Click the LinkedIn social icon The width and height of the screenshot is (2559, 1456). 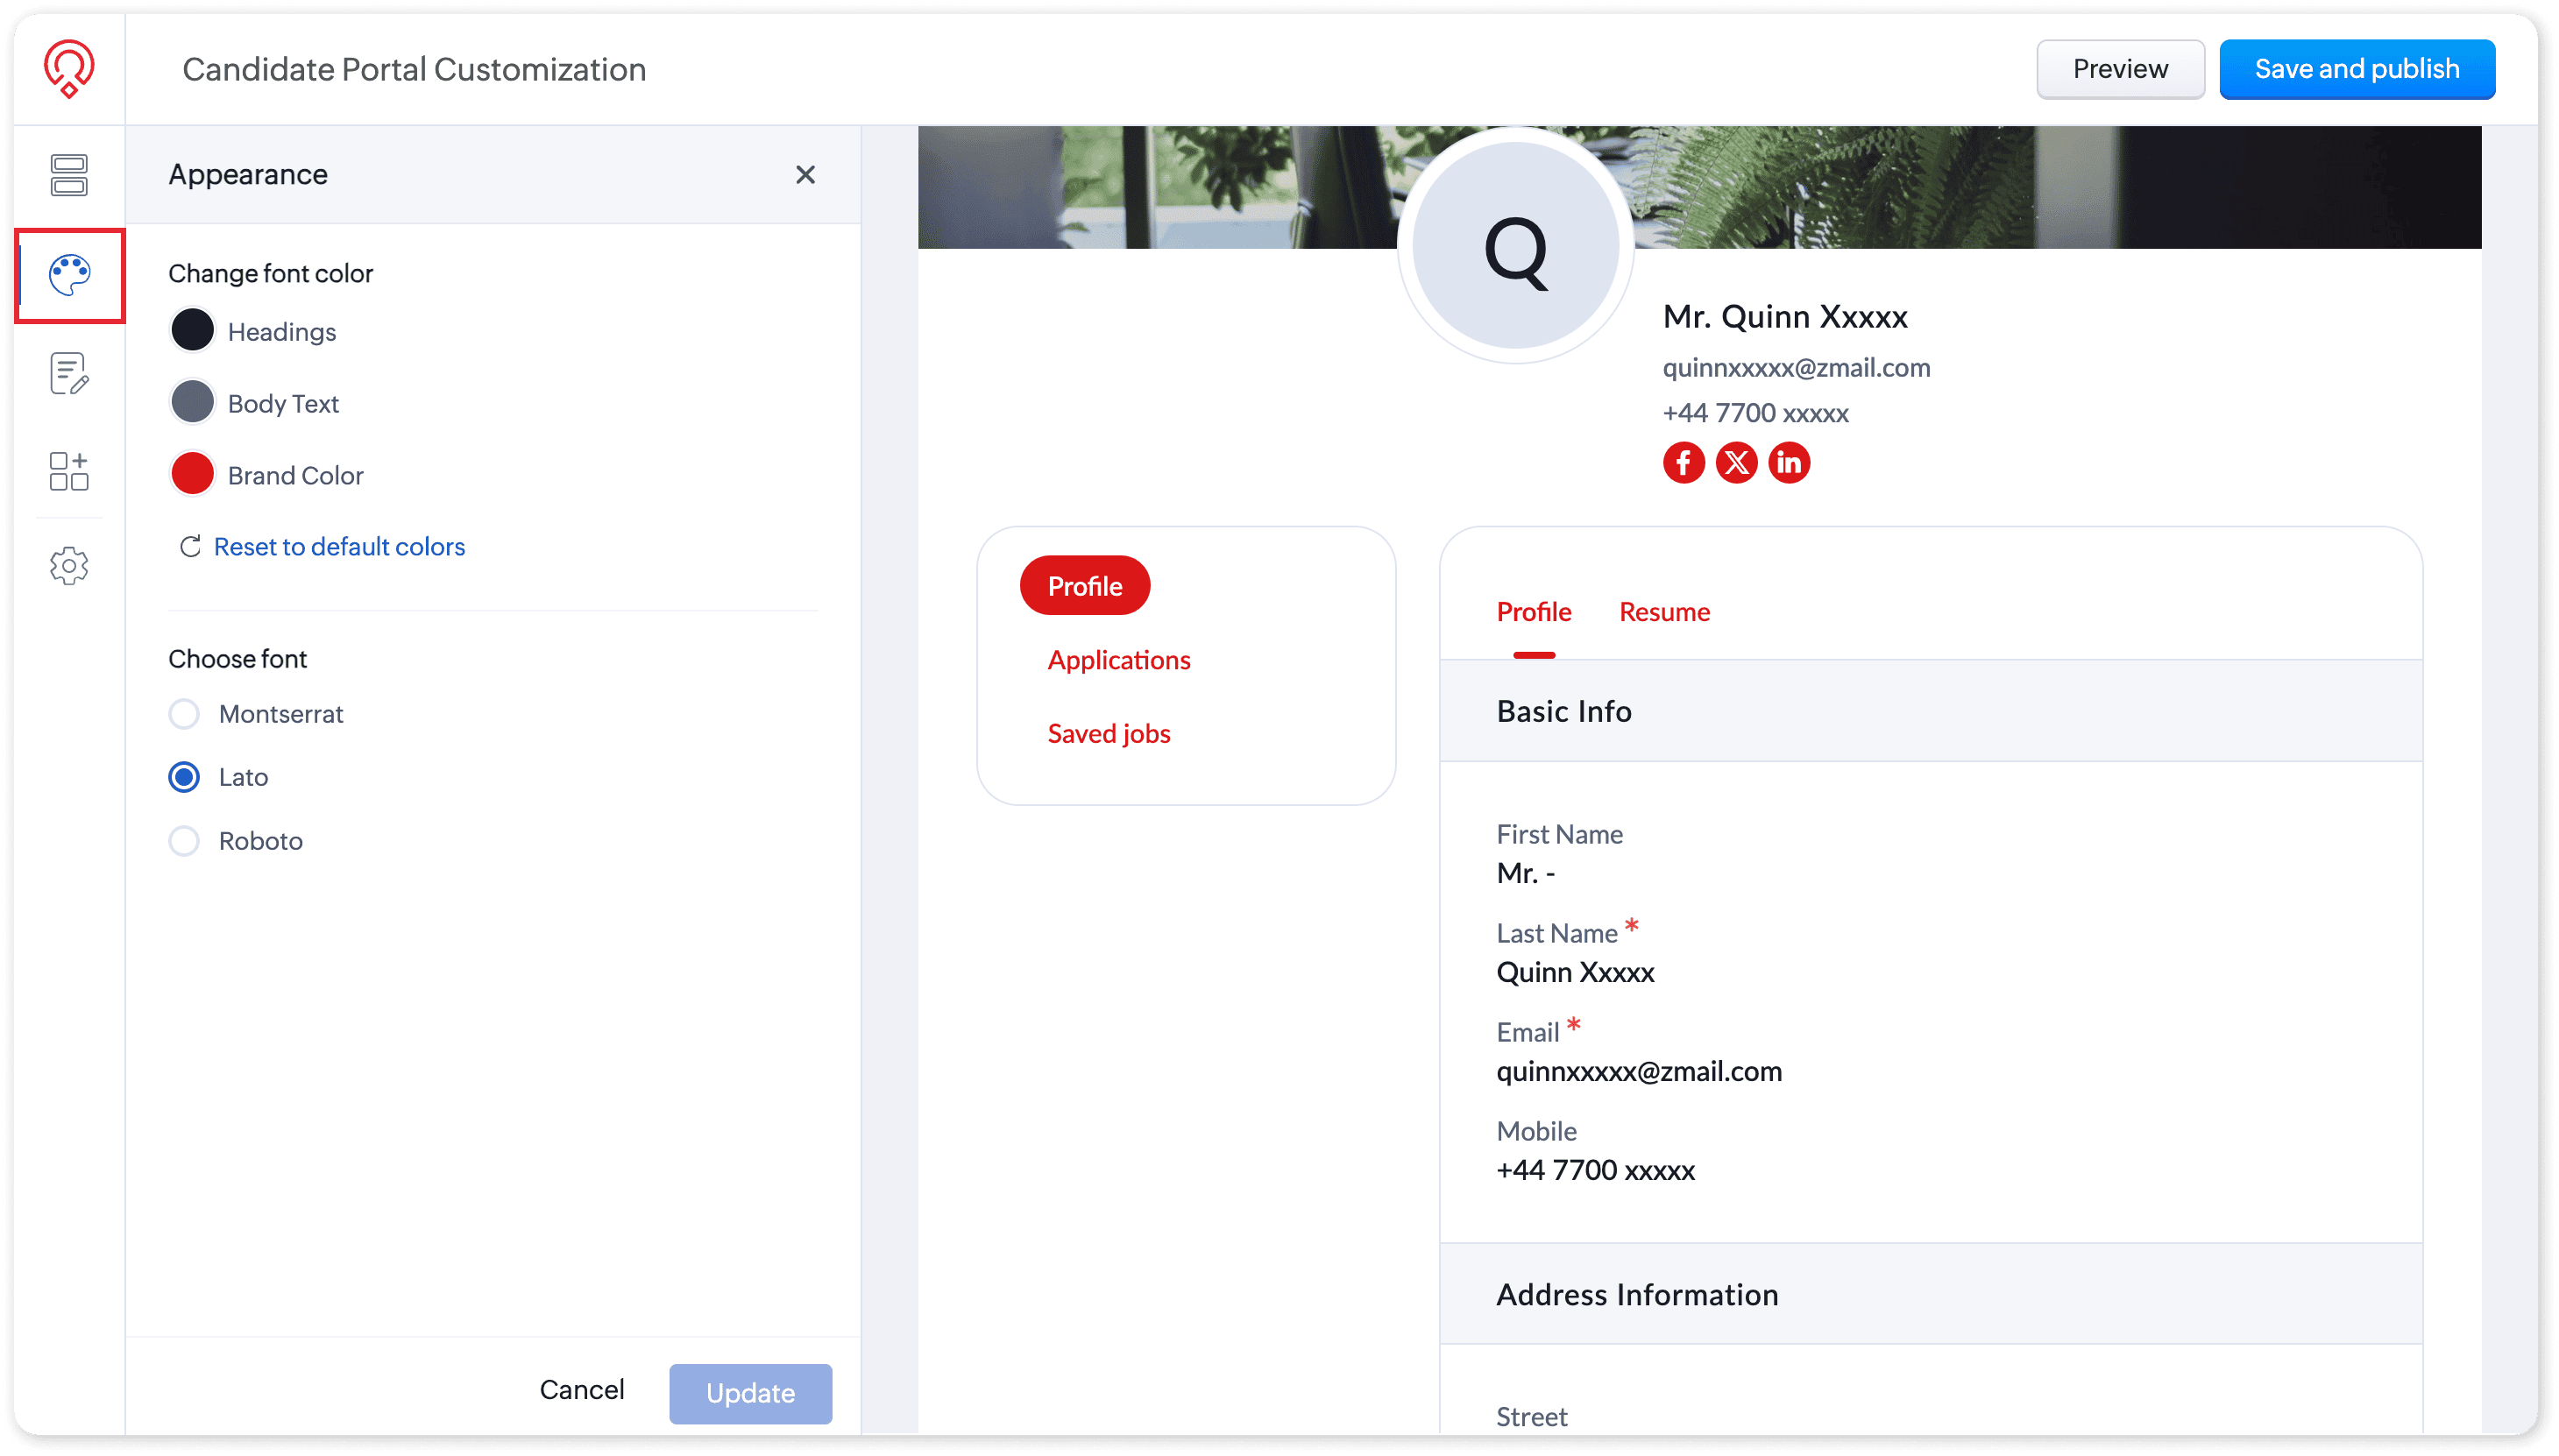[x=1789, y=462]
